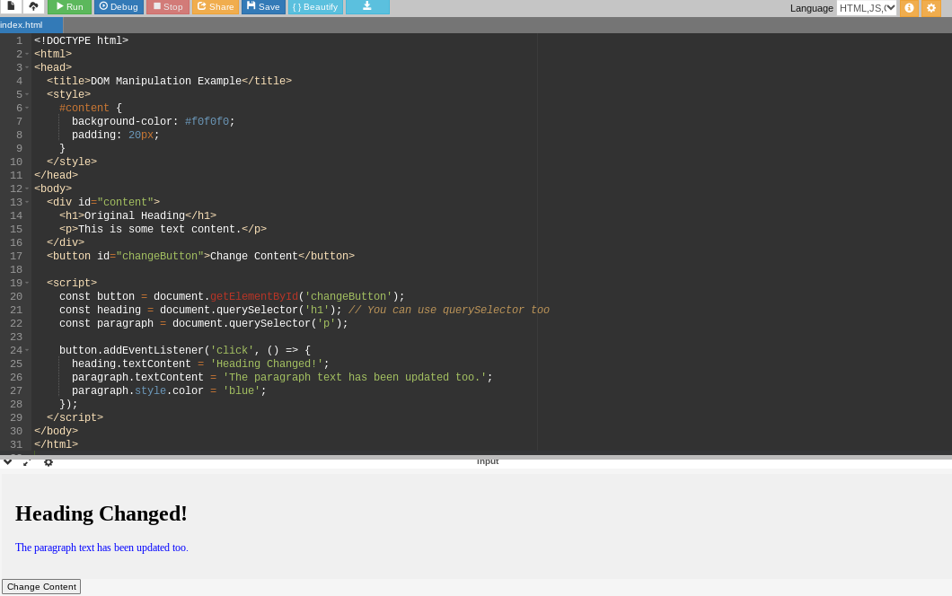Image resolution: width=952 pixels, height=596 pixels.
Task: Click line number 1 in the gutter
Action: [19, 40]
